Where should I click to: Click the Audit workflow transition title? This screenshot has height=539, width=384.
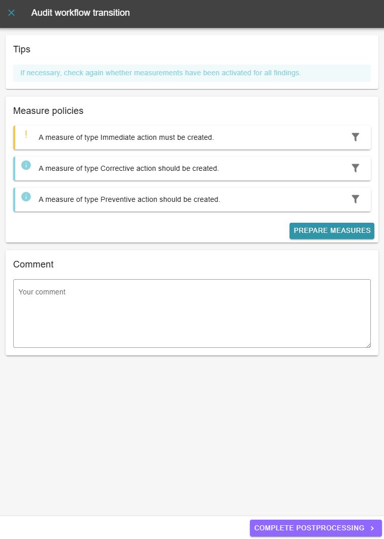[x=80, y=13]
